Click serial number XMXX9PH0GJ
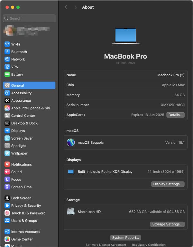193x247 pixels. pos(173,105)
